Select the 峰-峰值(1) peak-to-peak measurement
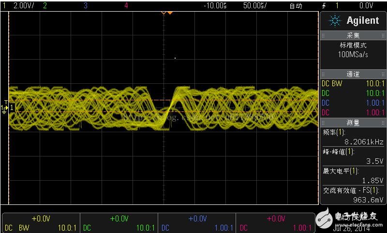 [353, 156]
